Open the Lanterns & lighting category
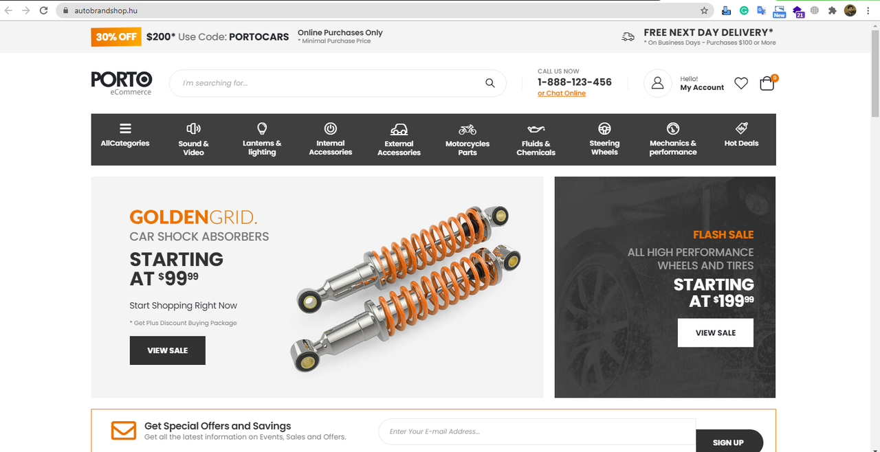The height and width of the screenshot is (452, 880). (262, 139)
